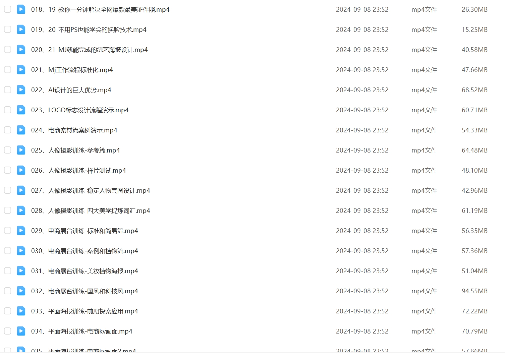Screen dimensions: 505x363
Task: Open 032、电商展台训练-国风和科技风.mp4
Action: (x=85, y=291)
